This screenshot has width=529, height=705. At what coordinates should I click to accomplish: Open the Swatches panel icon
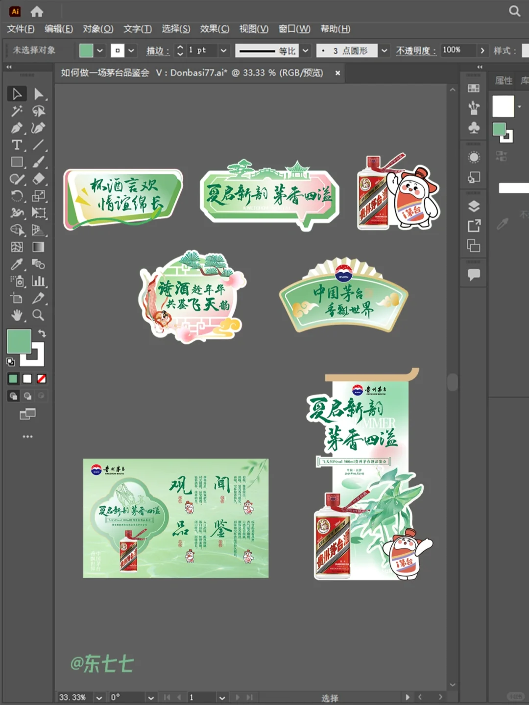(x=474, y=88)
